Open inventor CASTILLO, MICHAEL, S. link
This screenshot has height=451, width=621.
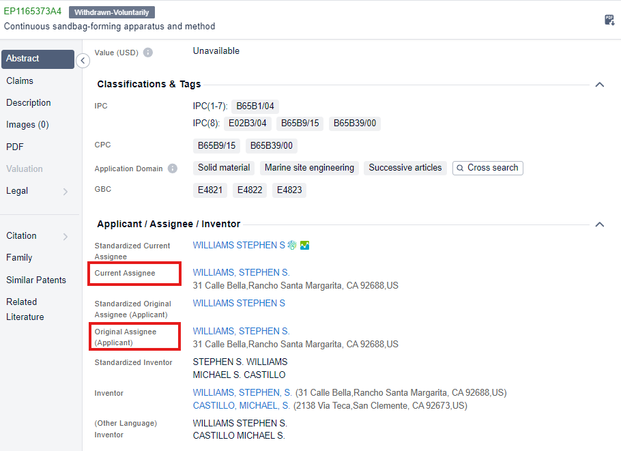click(x=242, y=405)
